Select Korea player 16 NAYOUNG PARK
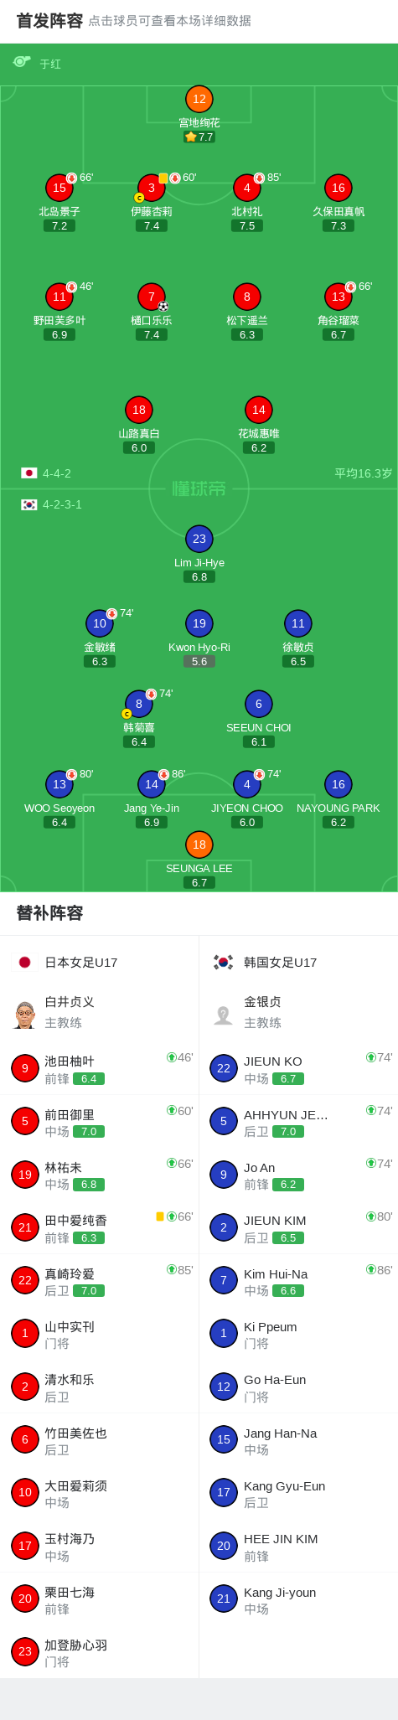Image resolution: width=398 pixels, height=1720 pixels. 339,784
